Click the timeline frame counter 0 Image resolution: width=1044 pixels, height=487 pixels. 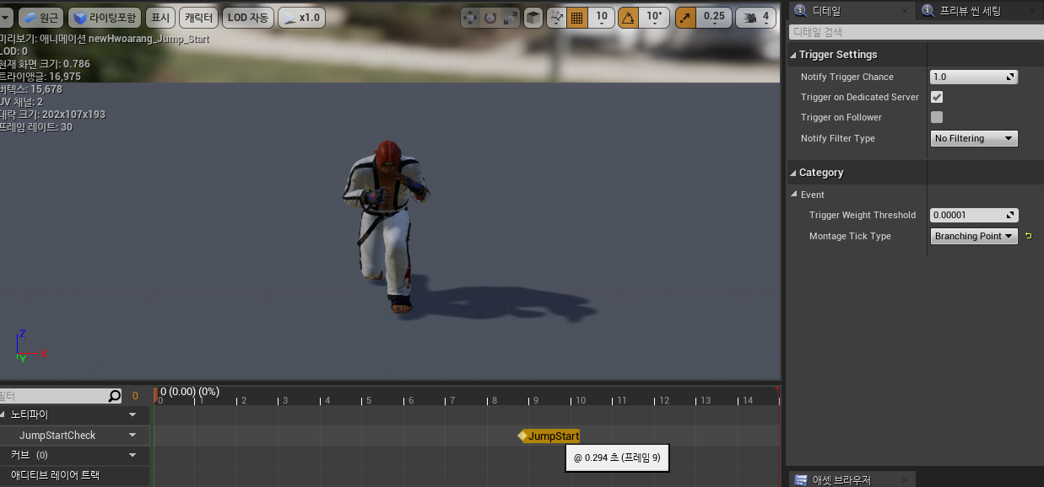pos(135,395)
